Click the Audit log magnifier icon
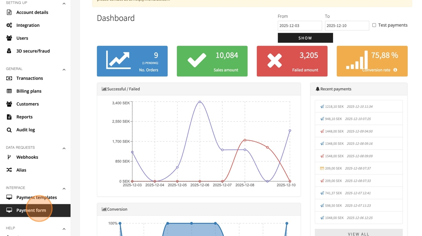The height and width of the screenshot is (236, 422). [x=9, y=130]
